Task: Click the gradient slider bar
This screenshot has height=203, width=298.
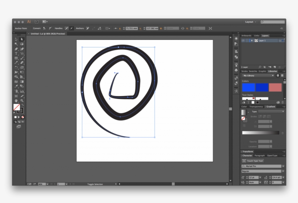Action: tap(261, 133)
